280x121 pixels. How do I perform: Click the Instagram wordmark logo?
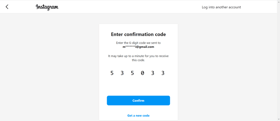(x=47, y=7)
